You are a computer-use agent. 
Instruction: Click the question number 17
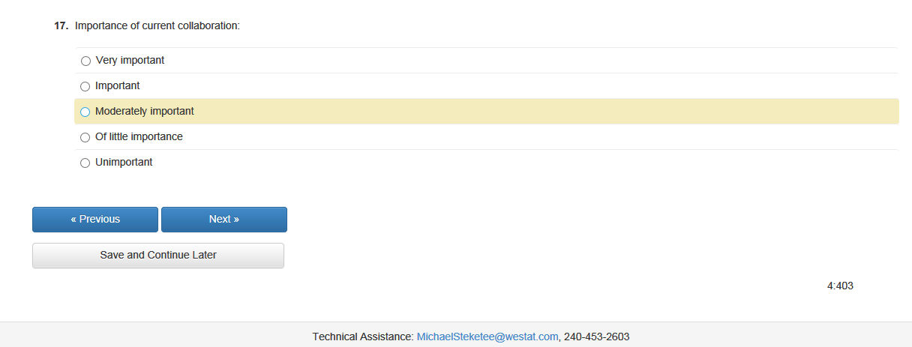pos(61,25)
